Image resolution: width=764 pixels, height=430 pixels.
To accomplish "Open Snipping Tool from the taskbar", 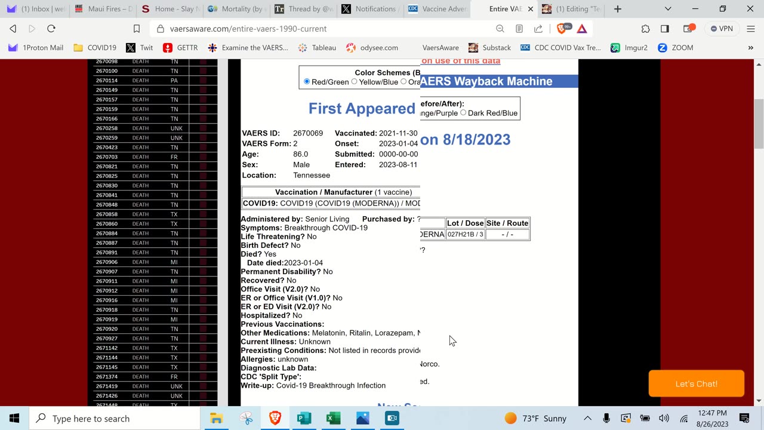I will (246, 418).
